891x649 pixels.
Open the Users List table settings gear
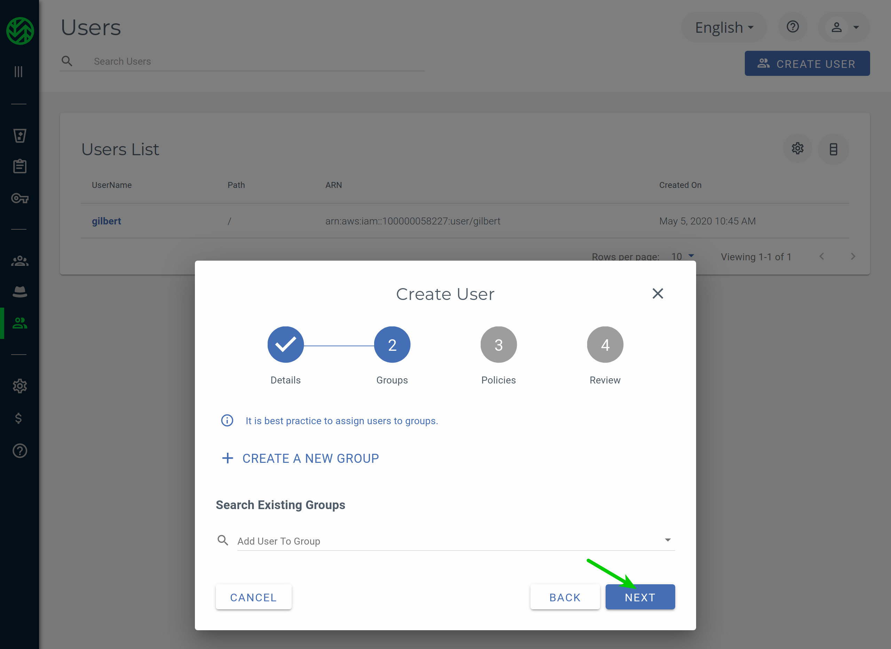tap(797, 149)
